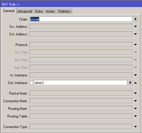This screenshot has width=142, height=133.
Task: Click the In. Interface empty field
Action: tap(81, 75)
